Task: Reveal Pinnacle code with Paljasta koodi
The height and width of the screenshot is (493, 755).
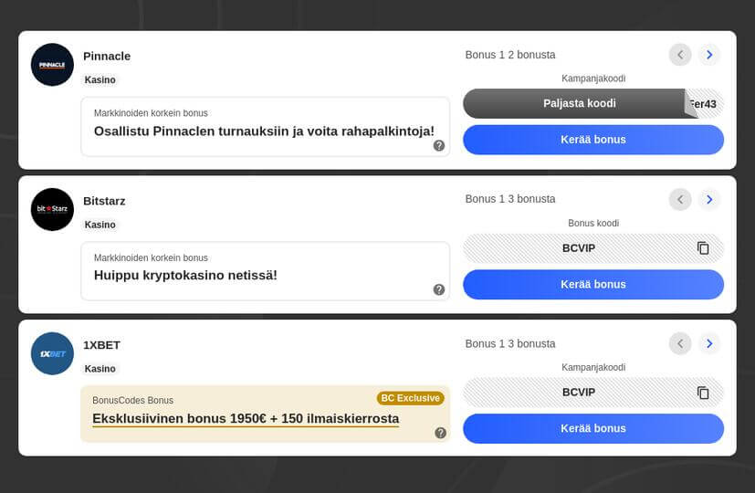Action: [579, 103]
